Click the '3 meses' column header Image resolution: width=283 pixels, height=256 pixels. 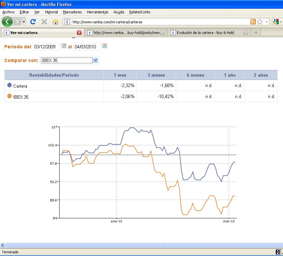(156, 75)
